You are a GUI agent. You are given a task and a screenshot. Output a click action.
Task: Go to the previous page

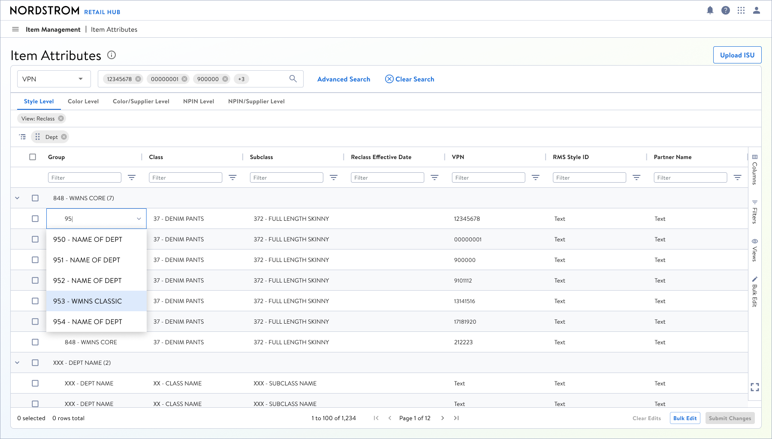pyautogui.click(x=390, y=418)
